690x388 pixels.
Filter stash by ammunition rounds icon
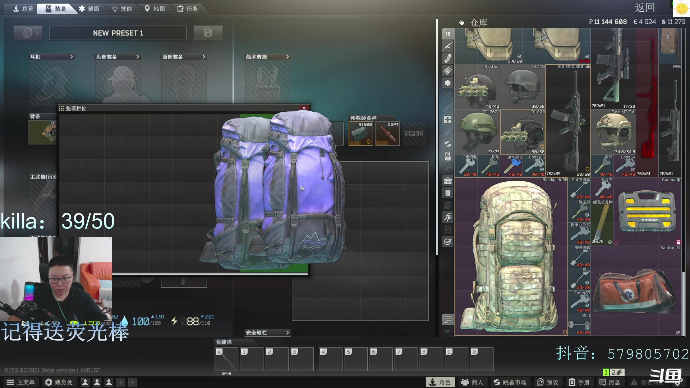pos(448,71)
